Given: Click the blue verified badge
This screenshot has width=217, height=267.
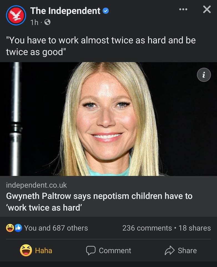Looking at the screenshot, I should click(x=106, y=11).
